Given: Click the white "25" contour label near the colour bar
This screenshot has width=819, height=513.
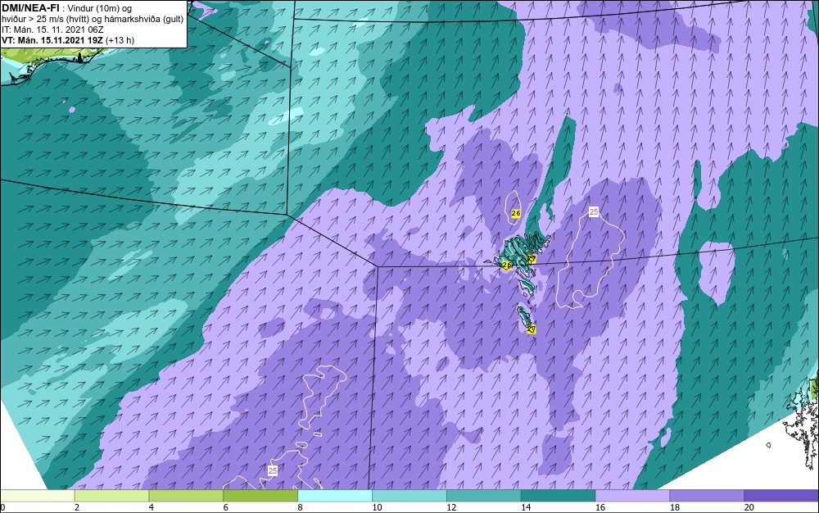Looking at the screenshot, I should [272, 470].
